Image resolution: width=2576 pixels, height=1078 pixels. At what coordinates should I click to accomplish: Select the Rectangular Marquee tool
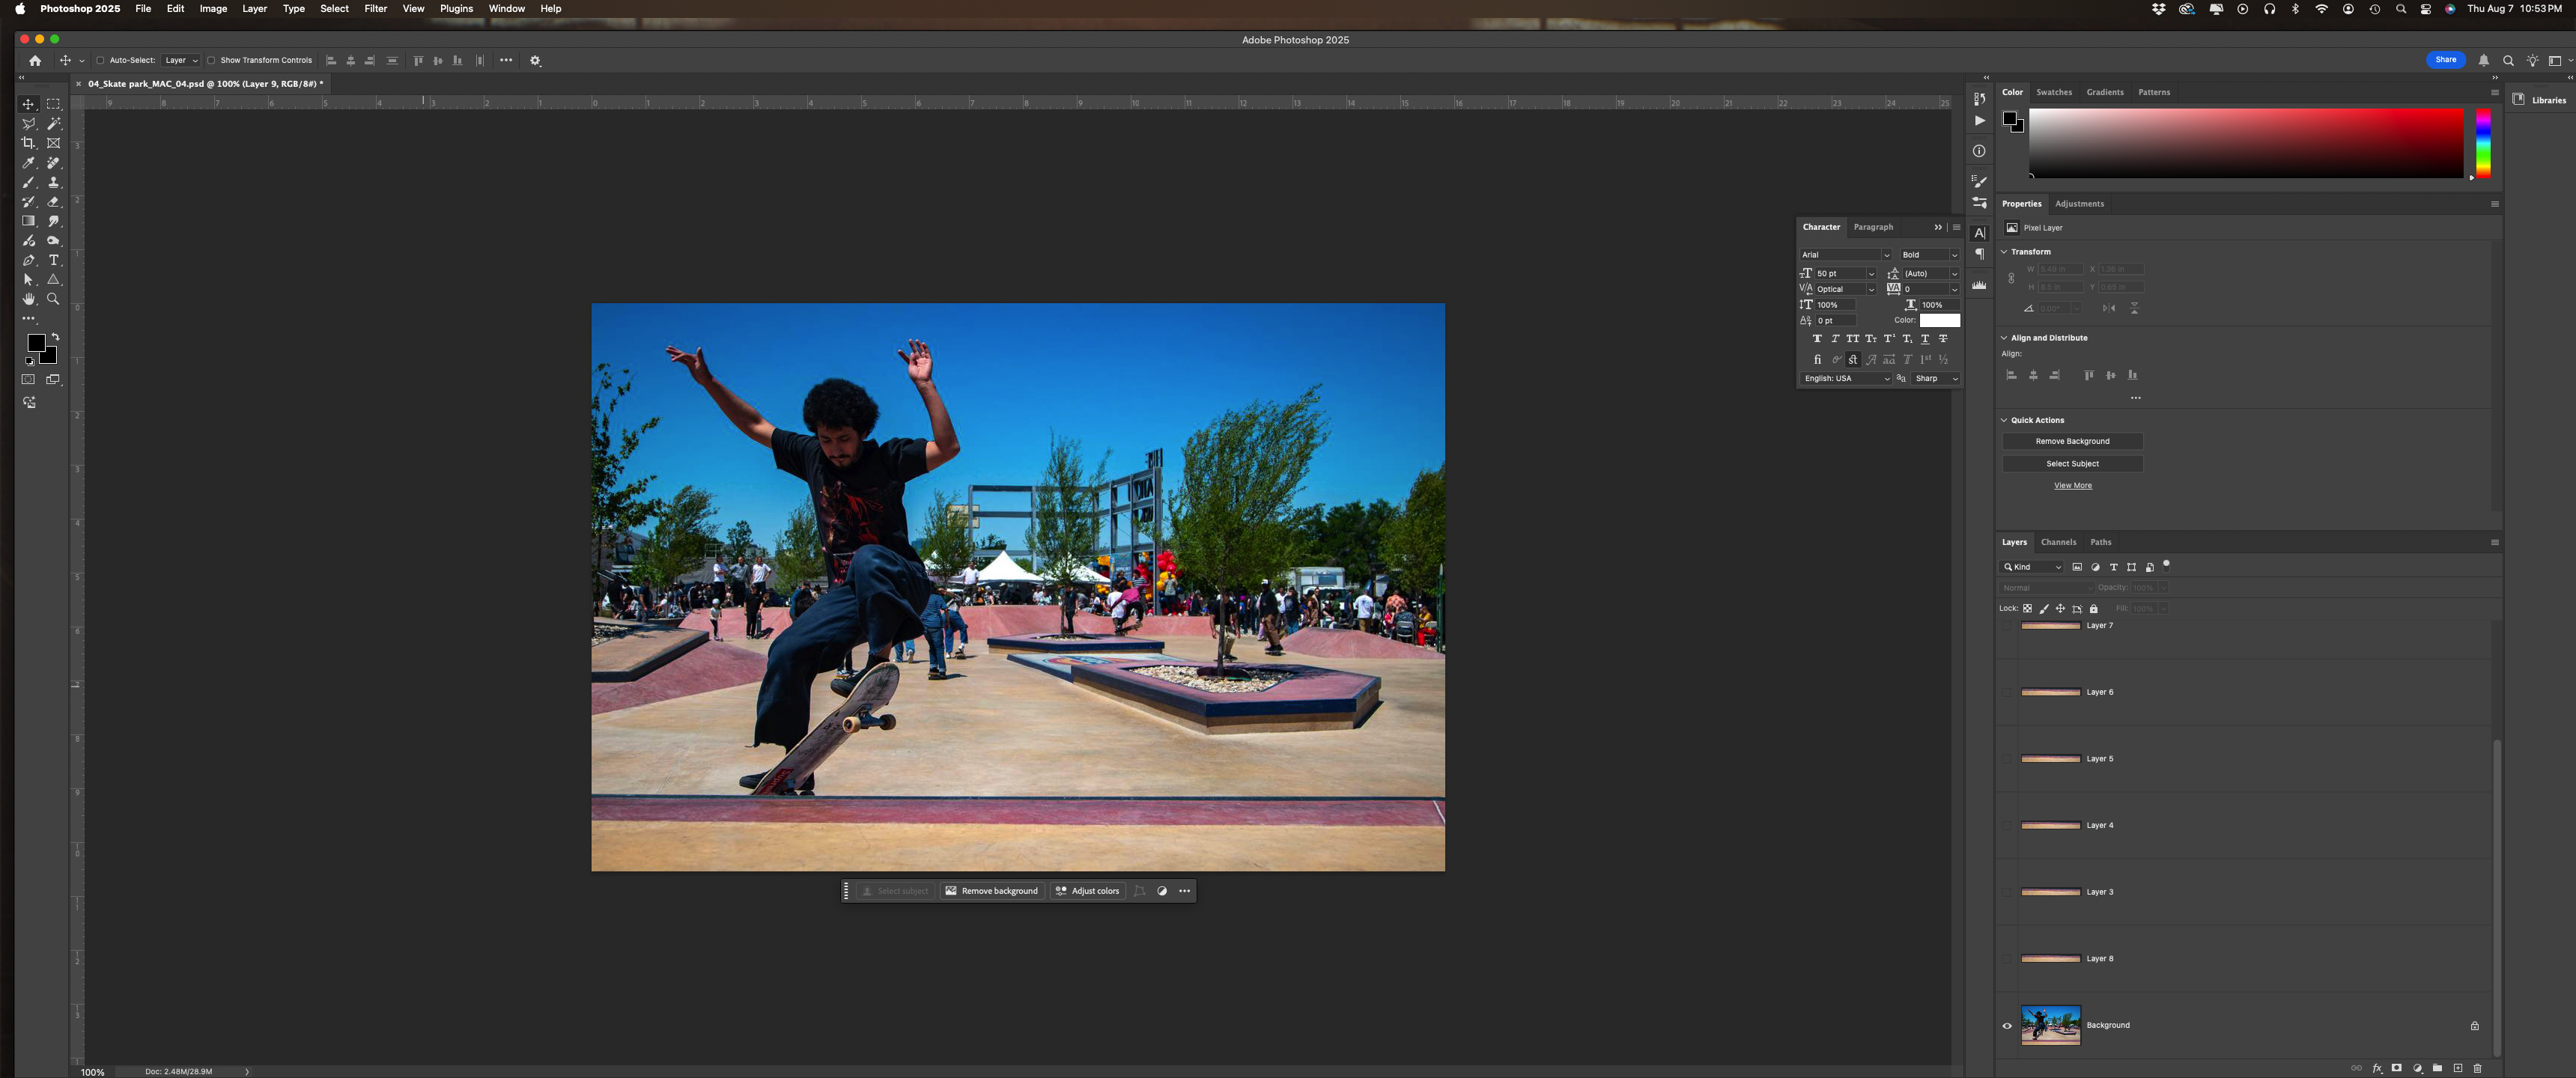pos(54,104)
